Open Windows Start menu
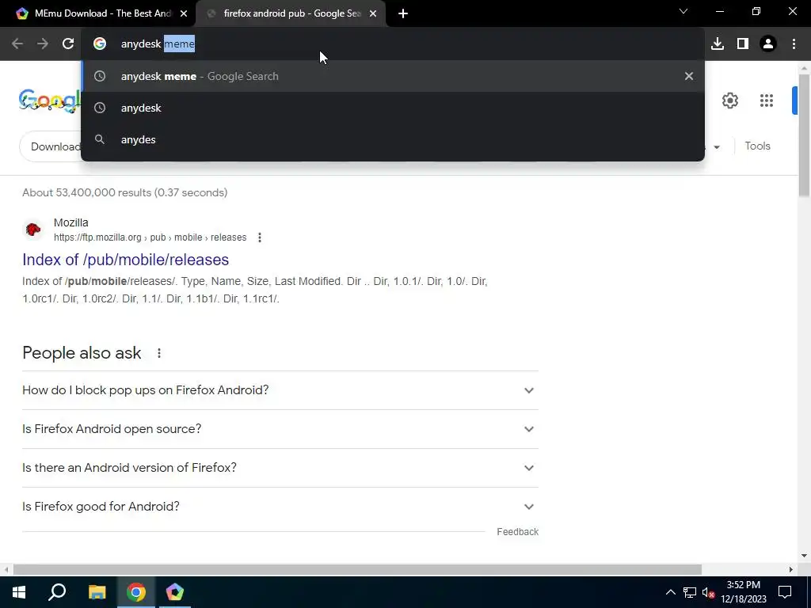The image size is (811, 608). 19,592
